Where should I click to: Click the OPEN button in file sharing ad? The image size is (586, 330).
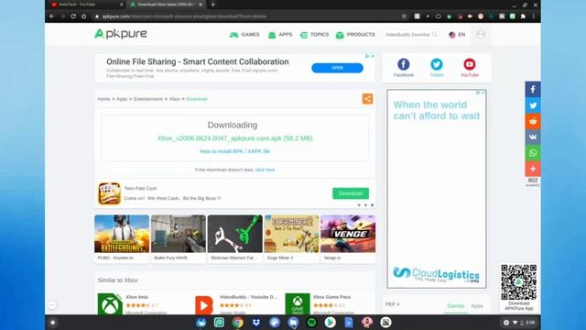tap(337, 68)
